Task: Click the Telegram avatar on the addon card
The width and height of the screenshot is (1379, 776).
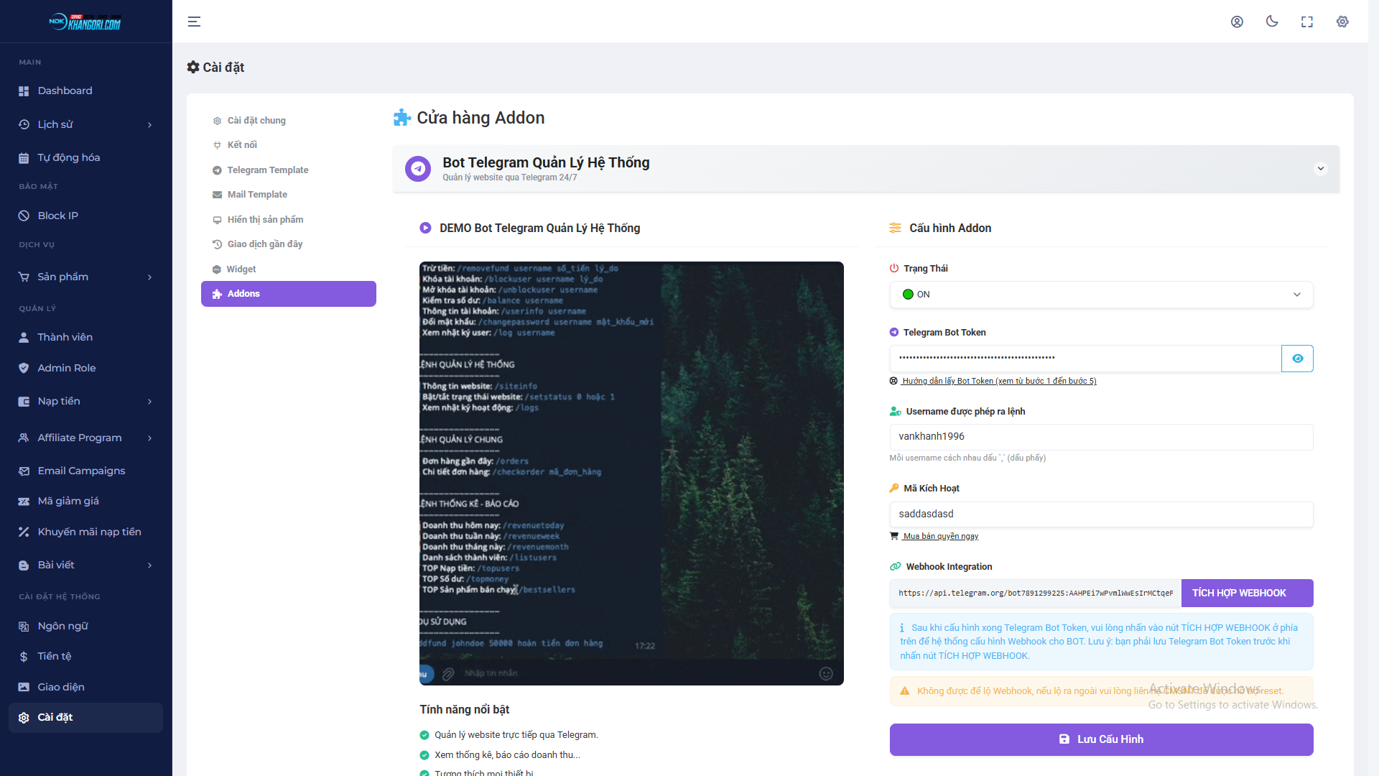Action: (x=417, y=169)
